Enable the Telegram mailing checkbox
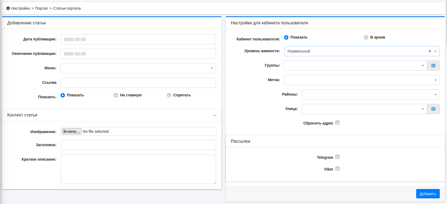 (x=337, y=157)
